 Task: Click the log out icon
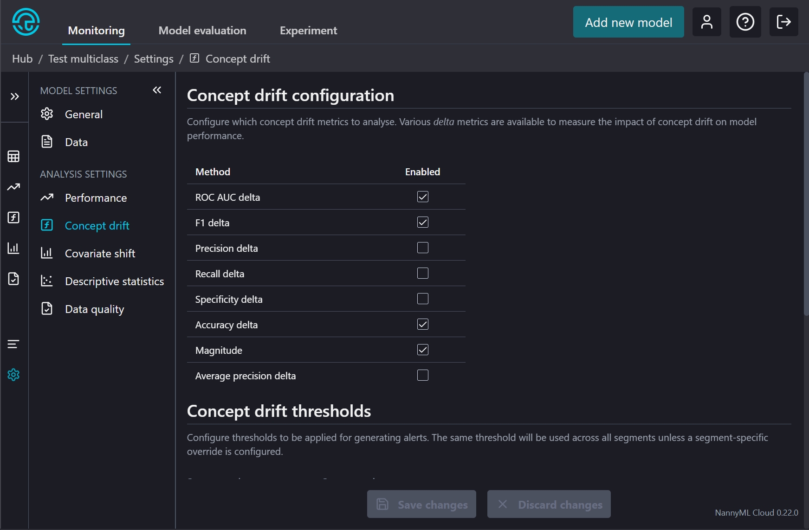783,22
